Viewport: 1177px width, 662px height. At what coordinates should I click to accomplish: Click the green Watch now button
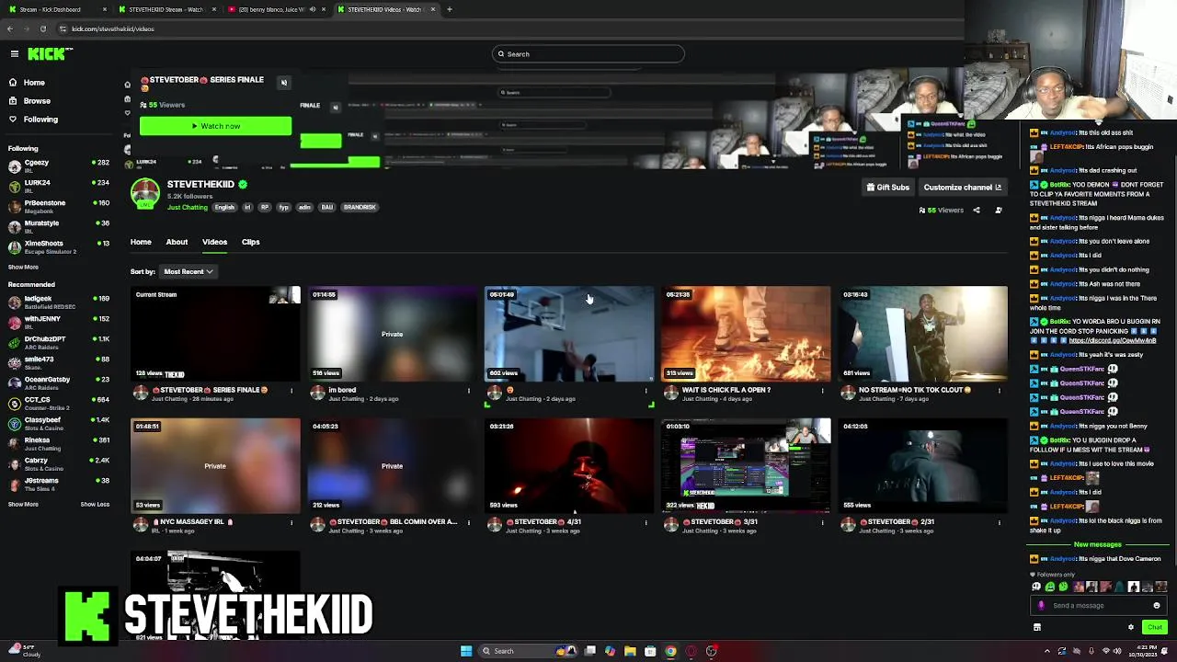point(215,126)
